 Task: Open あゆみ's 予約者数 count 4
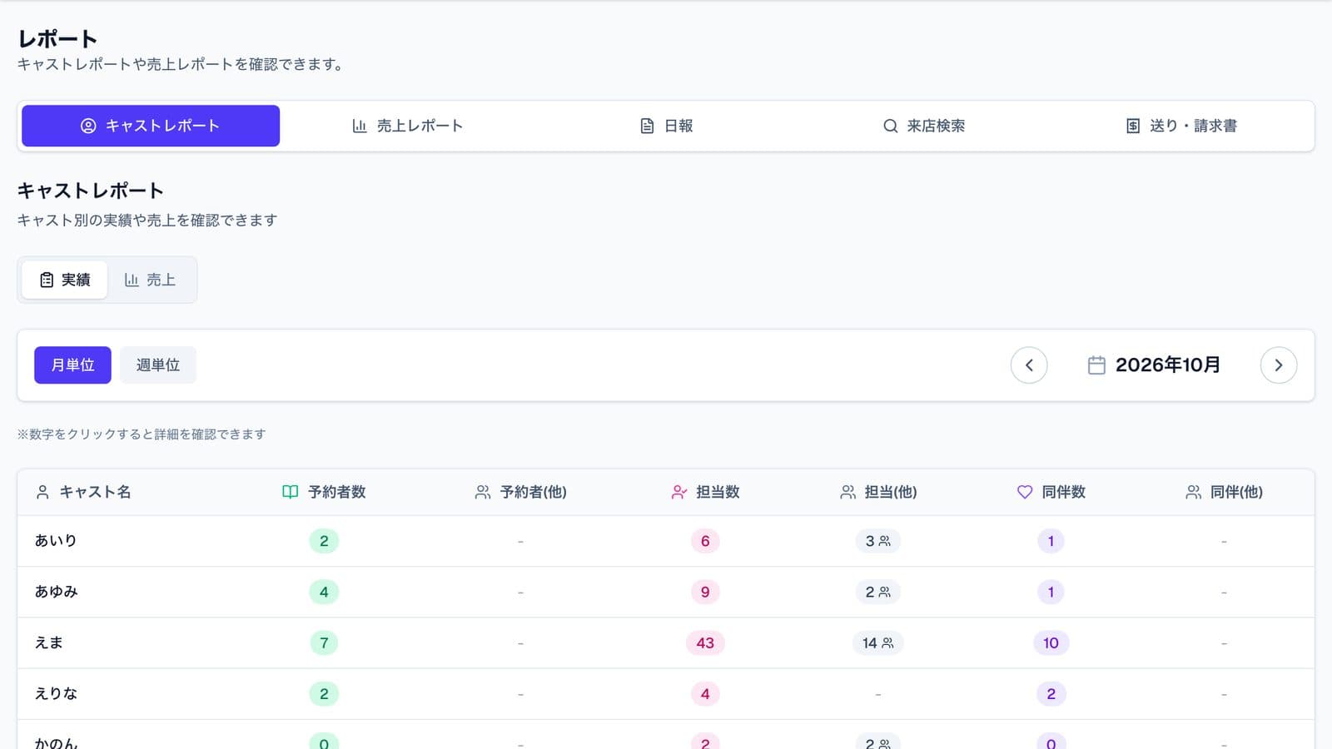[x=324, y=592]
